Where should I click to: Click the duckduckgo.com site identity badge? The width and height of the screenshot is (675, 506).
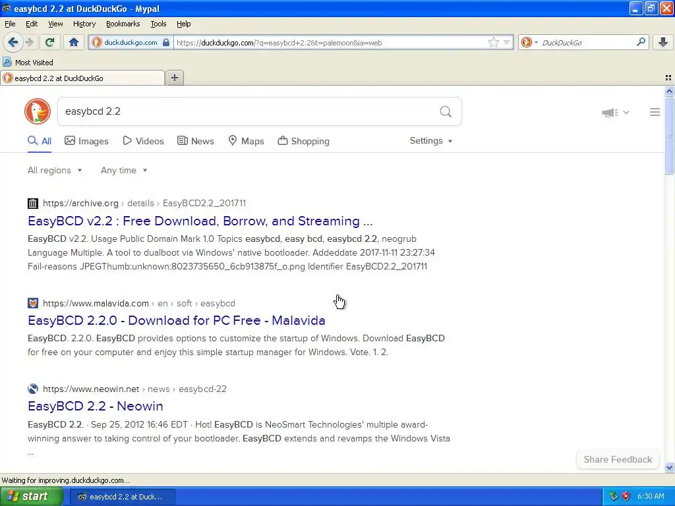click(x=131, y=42)
